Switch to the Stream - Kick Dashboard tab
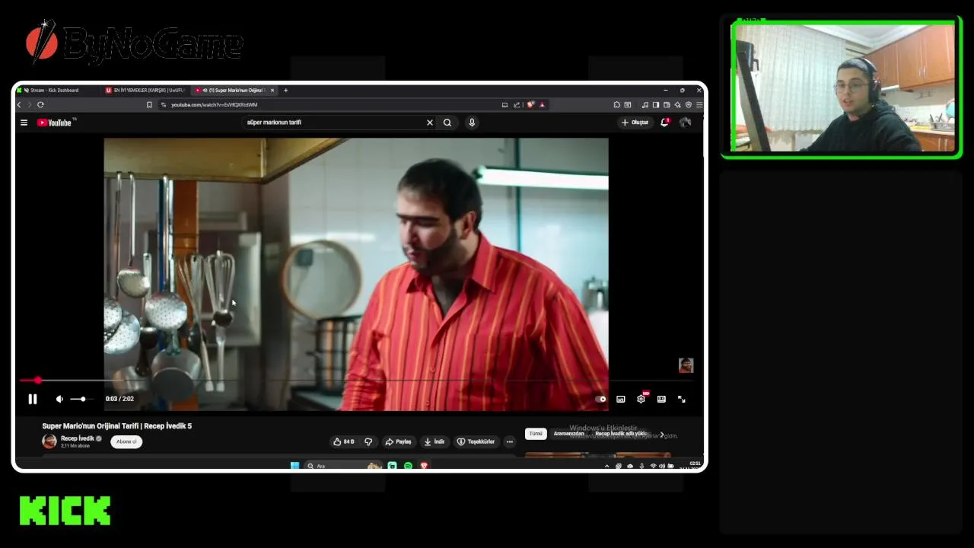974x548 pixels. [56, 90]
